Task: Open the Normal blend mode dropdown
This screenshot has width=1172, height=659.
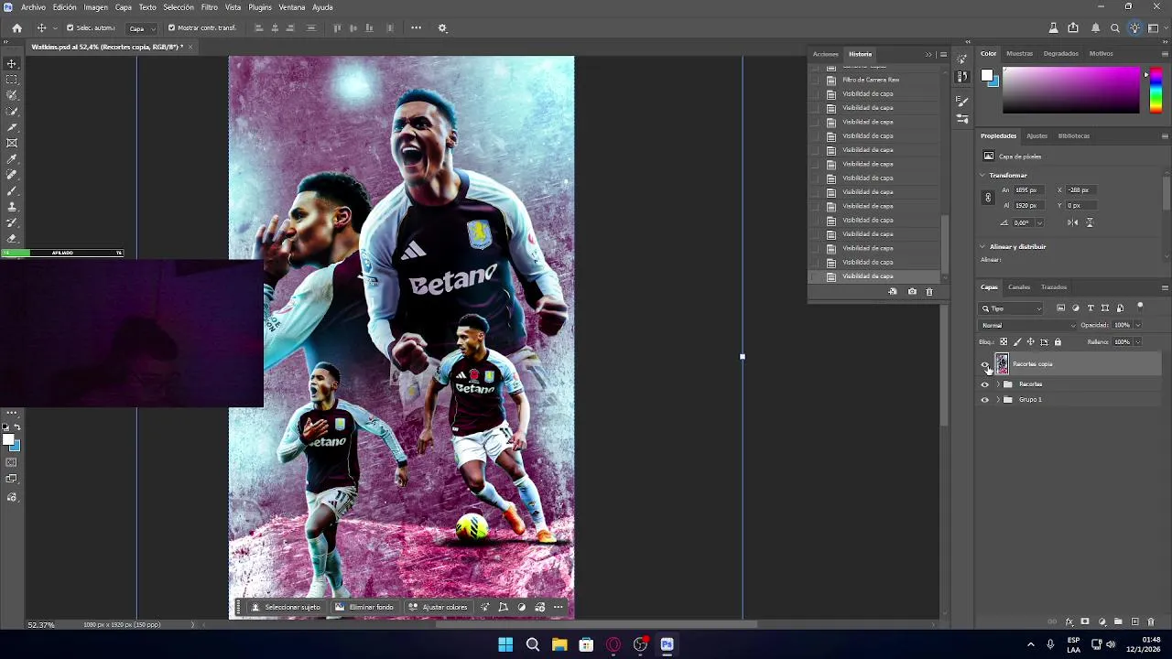Action: (x=1028, y=325)
